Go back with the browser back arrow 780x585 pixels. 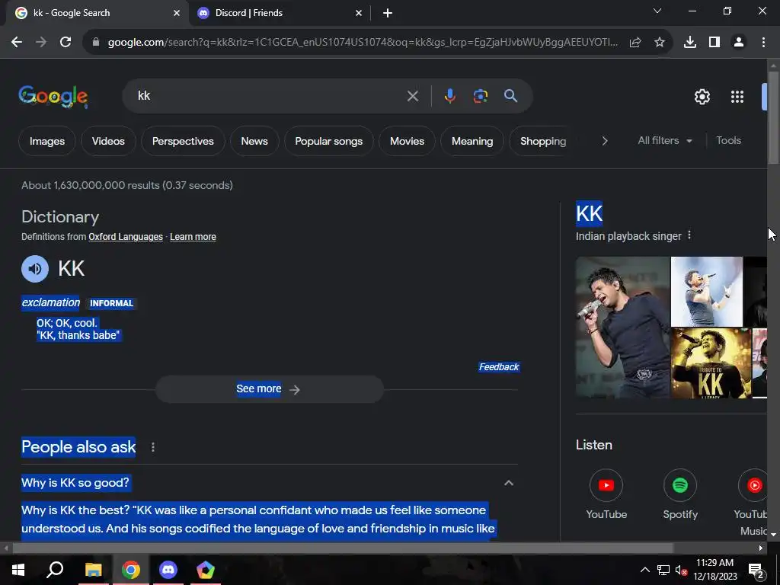pyautogui.click(x=17, y=43)
